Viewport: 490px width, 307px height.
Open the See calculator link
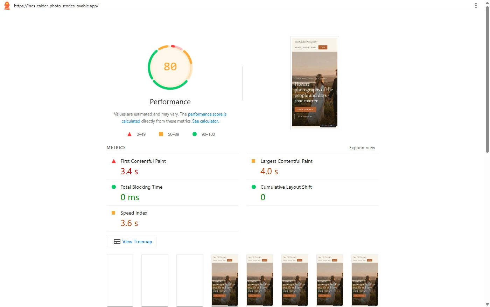point(205,121)
